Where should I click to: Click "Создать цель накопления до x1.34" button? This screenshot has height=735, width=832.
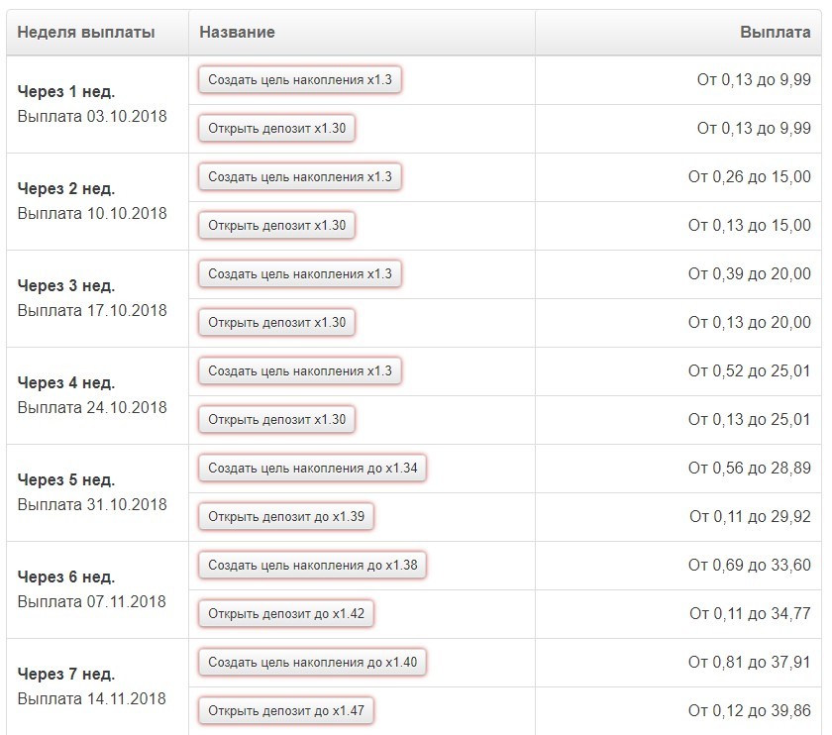click(x=312, y=469)
